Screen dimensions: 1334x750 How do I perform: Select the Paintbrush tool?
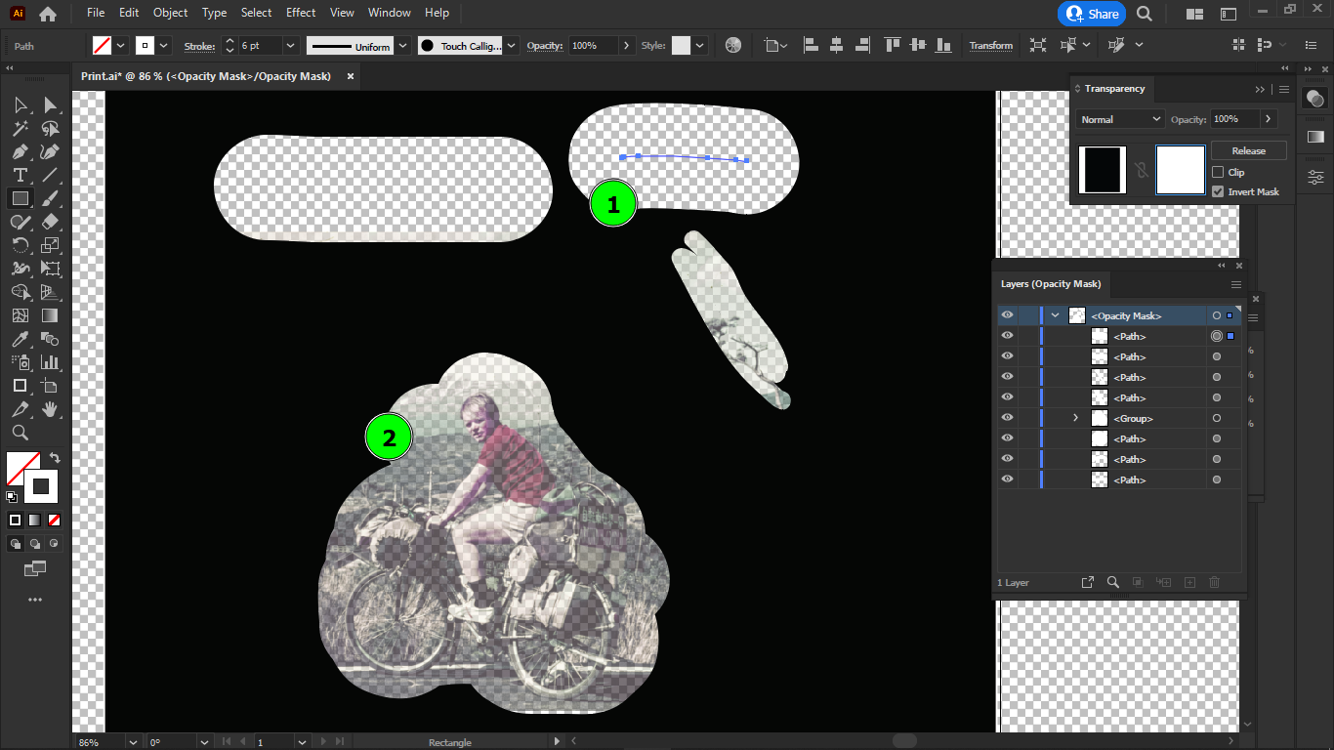[51, 198]
